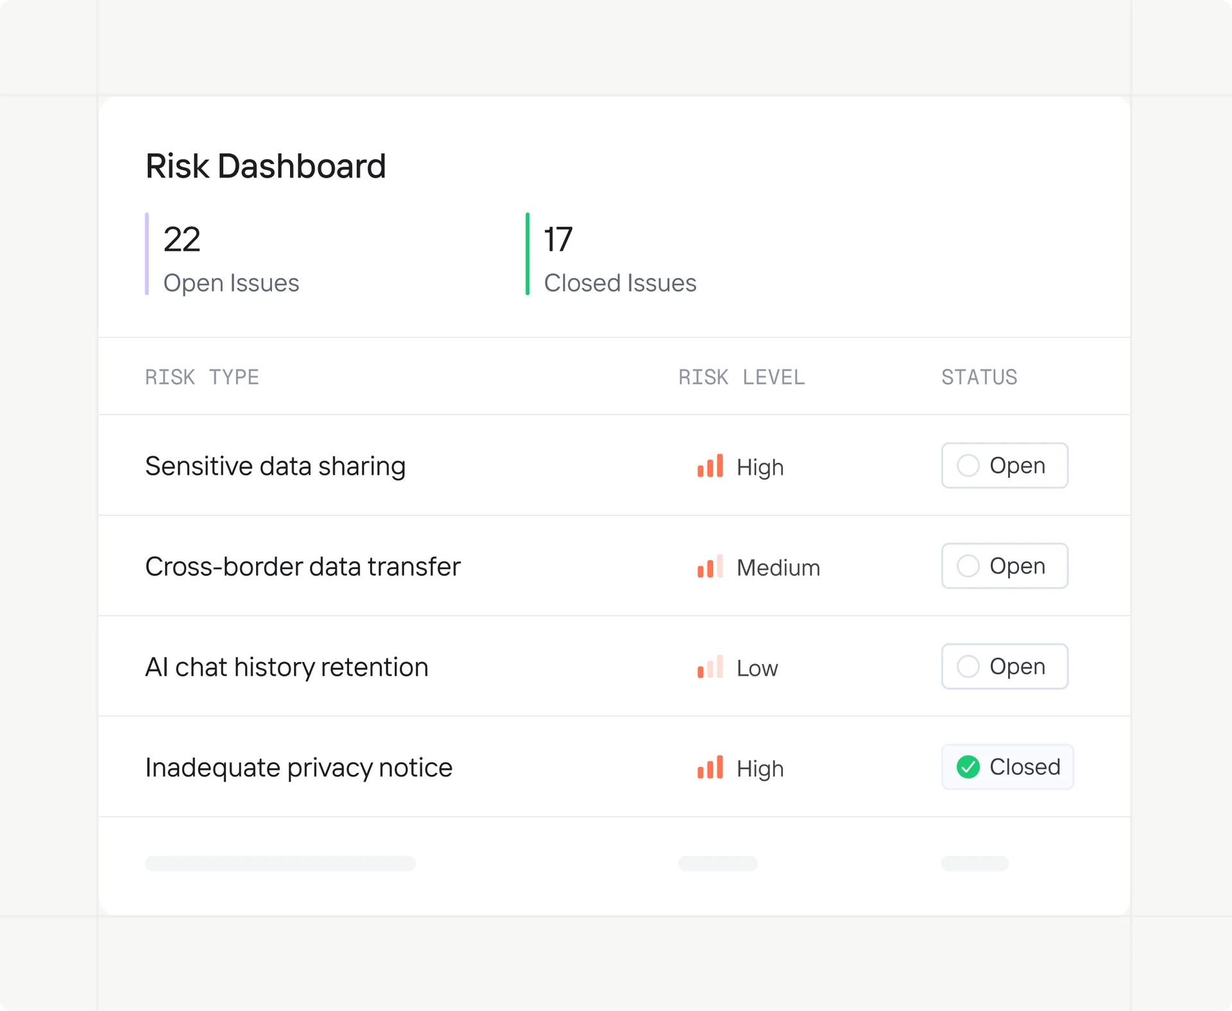Sort by the RISK TYPE column header
The width and height of the screenshot is (1232, 1011).
pyautogui.click(x=202, y=377)
